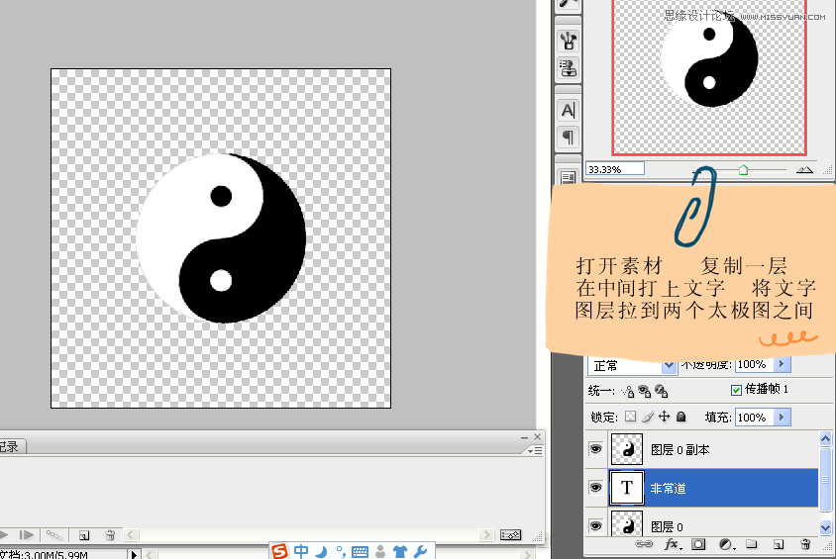Open the Brushes panel icon

[569, 41]
